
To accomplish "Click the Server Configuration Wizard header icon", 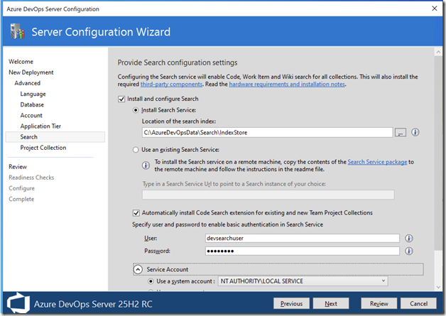I will 18,32.
